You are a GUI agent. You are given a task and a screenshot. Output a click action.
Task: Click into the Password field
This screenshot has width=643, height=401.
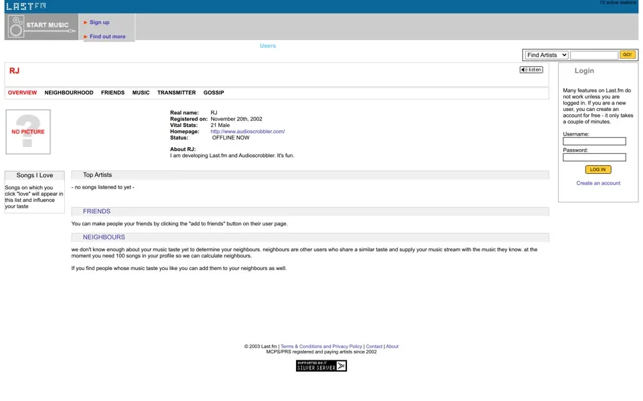(x=594, y=157)
